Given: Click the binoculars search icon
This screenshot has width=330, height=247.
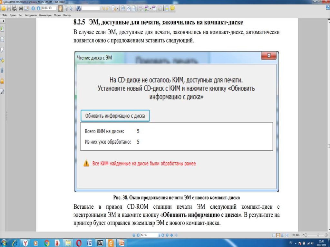Looking at the screenshot, I should point(79,8).
